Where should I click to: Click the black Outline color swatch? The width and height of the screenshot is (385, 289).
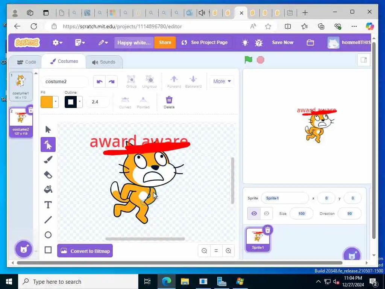tap(71, 102)
